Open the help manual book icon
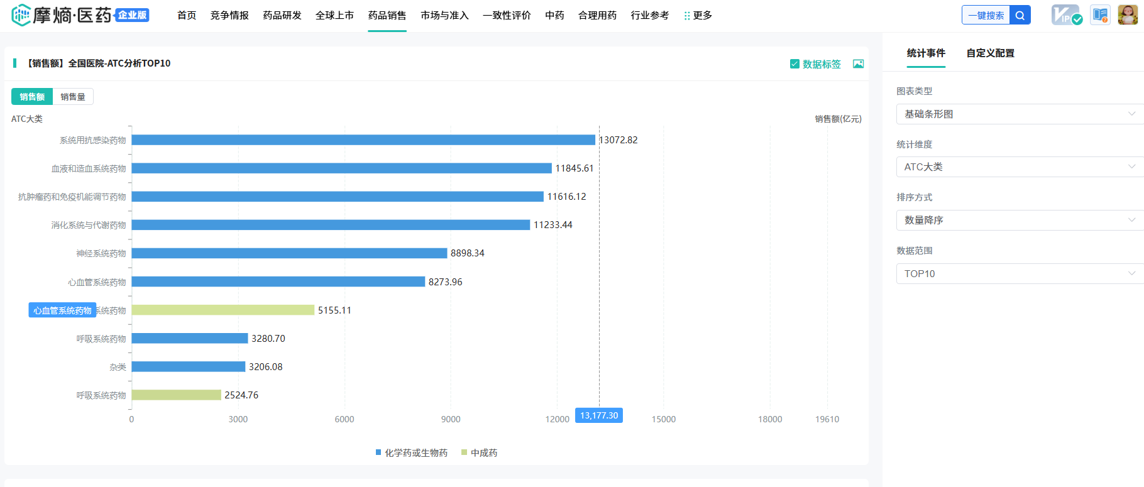The image size is (1144, 487). pos(1100,15)
